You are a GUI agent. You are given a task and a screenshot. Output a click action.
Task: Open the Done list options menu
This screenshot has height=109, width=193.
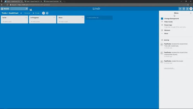pyautogui.click(x=82, y=18)
